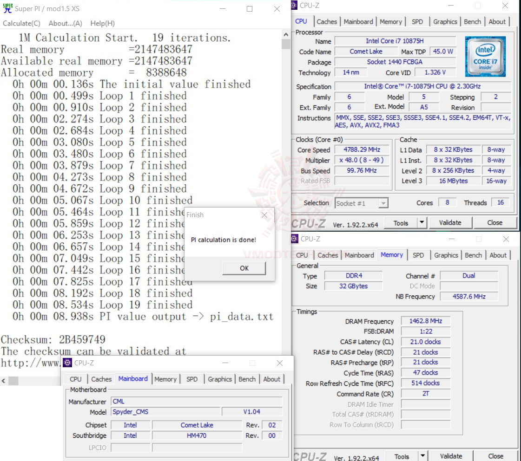Click the Super PI vertical scrollbar thumb

point(286,44)
